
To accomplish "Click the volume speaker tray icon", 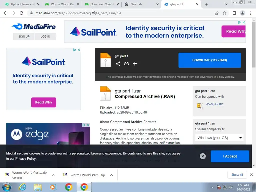I will 231,187.
